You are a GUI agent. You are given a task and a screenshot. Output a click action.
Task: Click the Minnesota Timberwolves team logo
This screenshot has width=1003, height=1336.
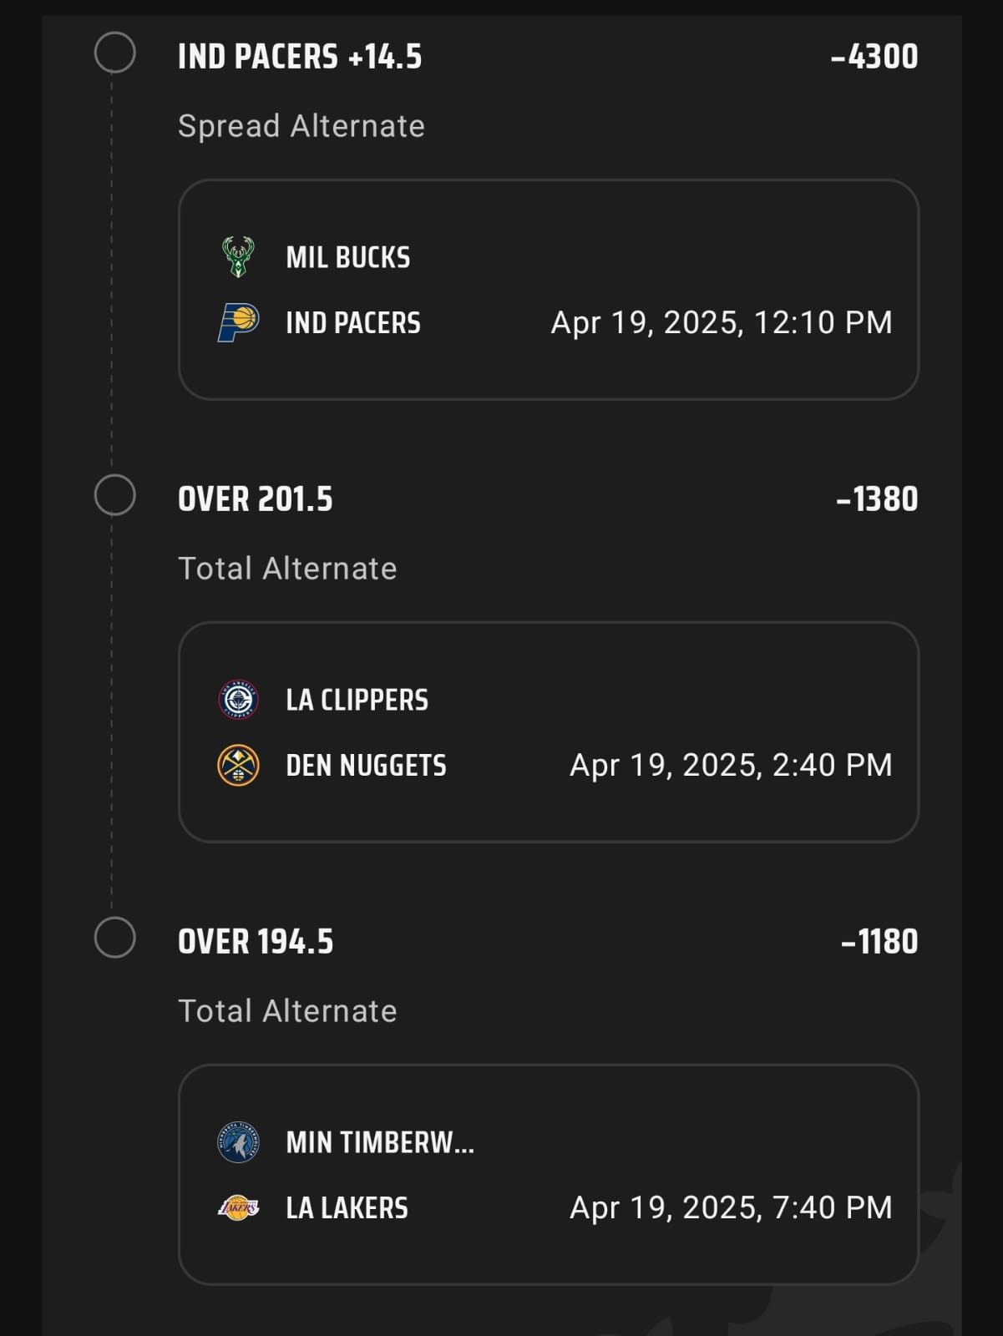pos(238,1142)
